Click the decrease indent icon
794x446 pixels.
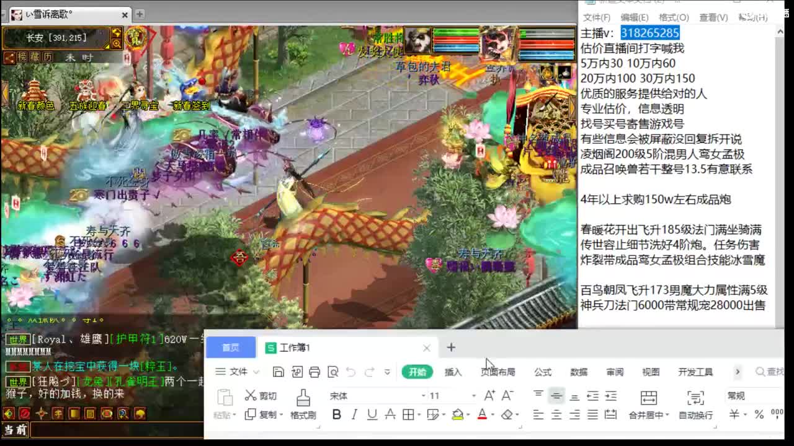tap(593, 396)
